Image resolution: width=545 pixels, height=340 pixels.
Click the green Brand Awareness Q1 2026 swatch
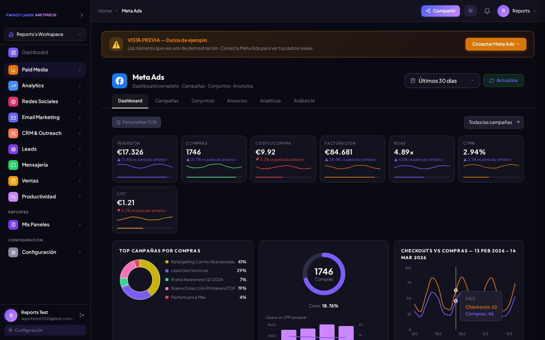tap(167, 280)
